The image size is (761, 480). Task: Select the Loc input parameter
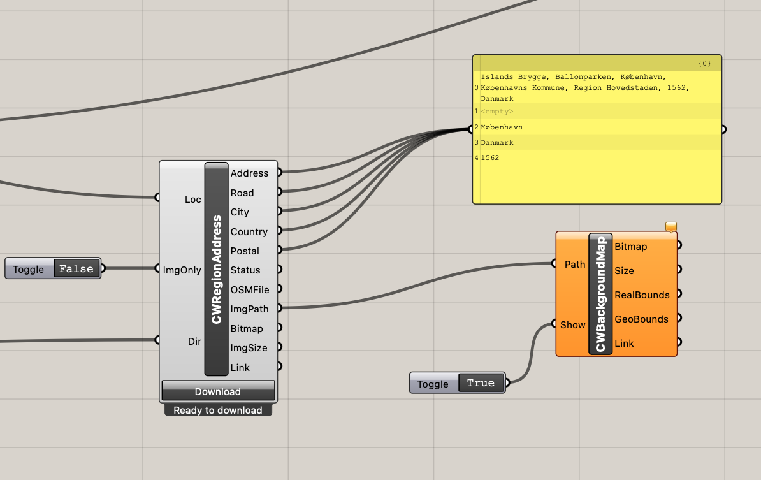(x=192, y=199)
